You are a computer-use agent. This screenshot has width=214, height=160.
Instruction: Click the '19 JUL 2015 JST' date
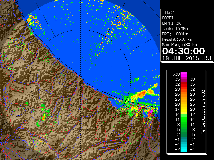tap(187, 58)
